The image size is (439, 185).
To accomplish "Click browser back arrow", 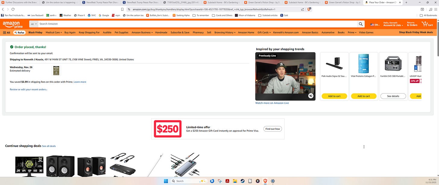I will pos(3,9).
